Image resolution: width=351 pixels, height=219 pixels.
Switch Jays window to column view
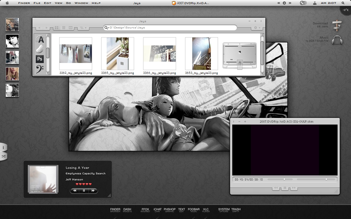point(70,28)
